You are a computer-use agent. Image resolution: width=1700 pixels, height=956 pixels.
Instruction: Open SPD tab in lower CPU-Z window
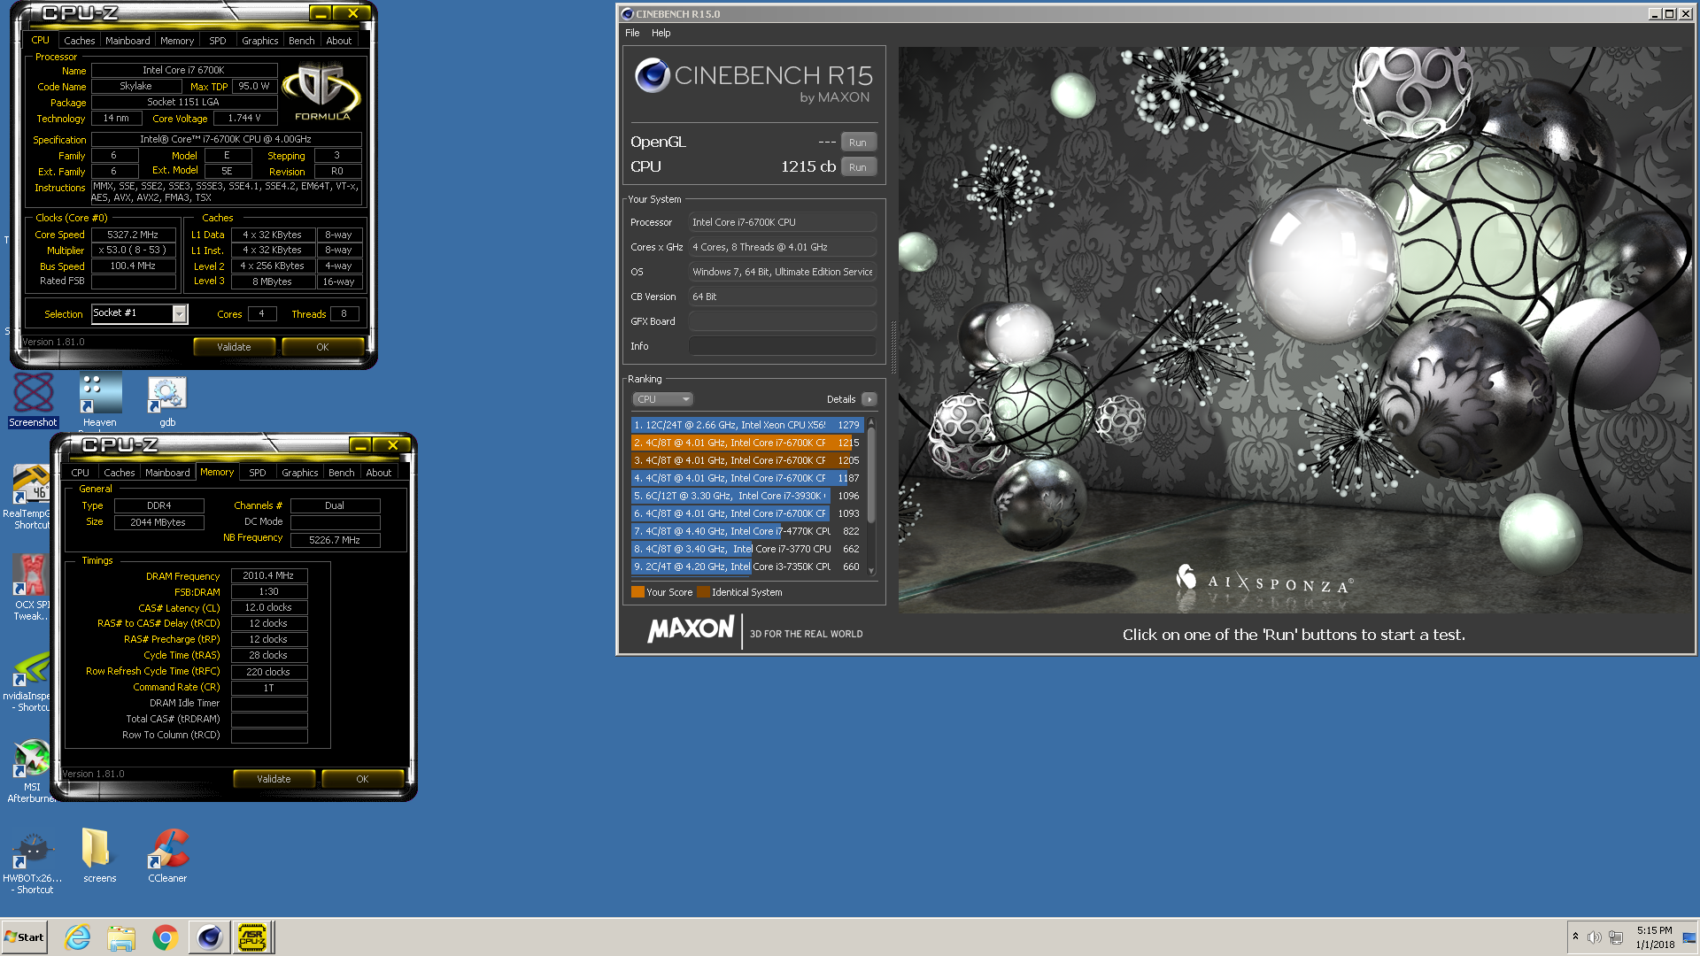258,473
